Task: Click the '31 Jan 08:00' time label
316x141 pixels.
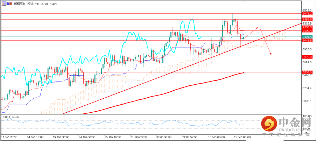Action: pos(138,137)
